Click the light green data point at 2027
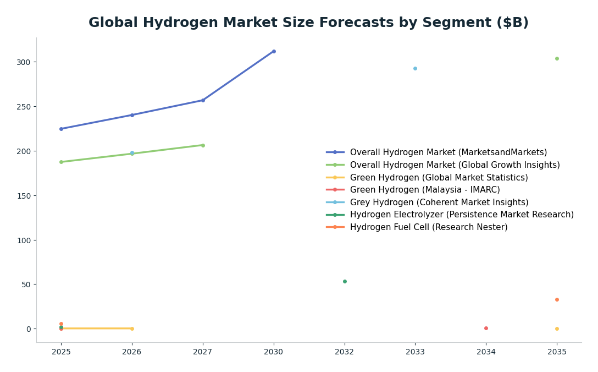 203,145
